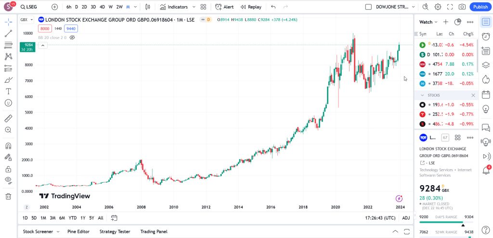Screen dimensions: 493x238
Task: Select the Text tool in left toolbar
Action: click(x=8, y=91)
